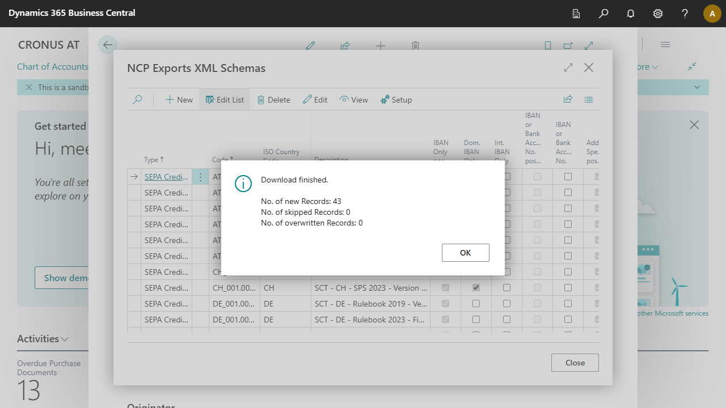
Task: Select the Edit List toolbar action
Action: tap(225, 100)
